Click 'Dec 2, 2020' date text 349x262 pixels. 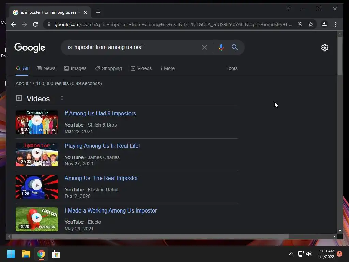point(77,196)
